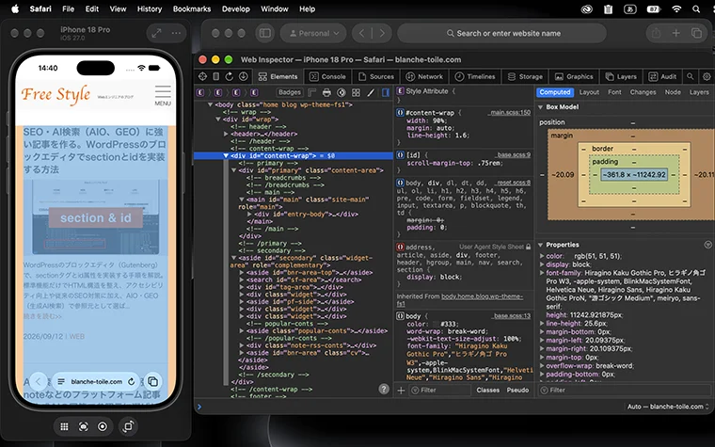This screenshot has height=447, width=715.
Task: Expand the aside id="bnr-area-top" node
Action: click(242, 272)
